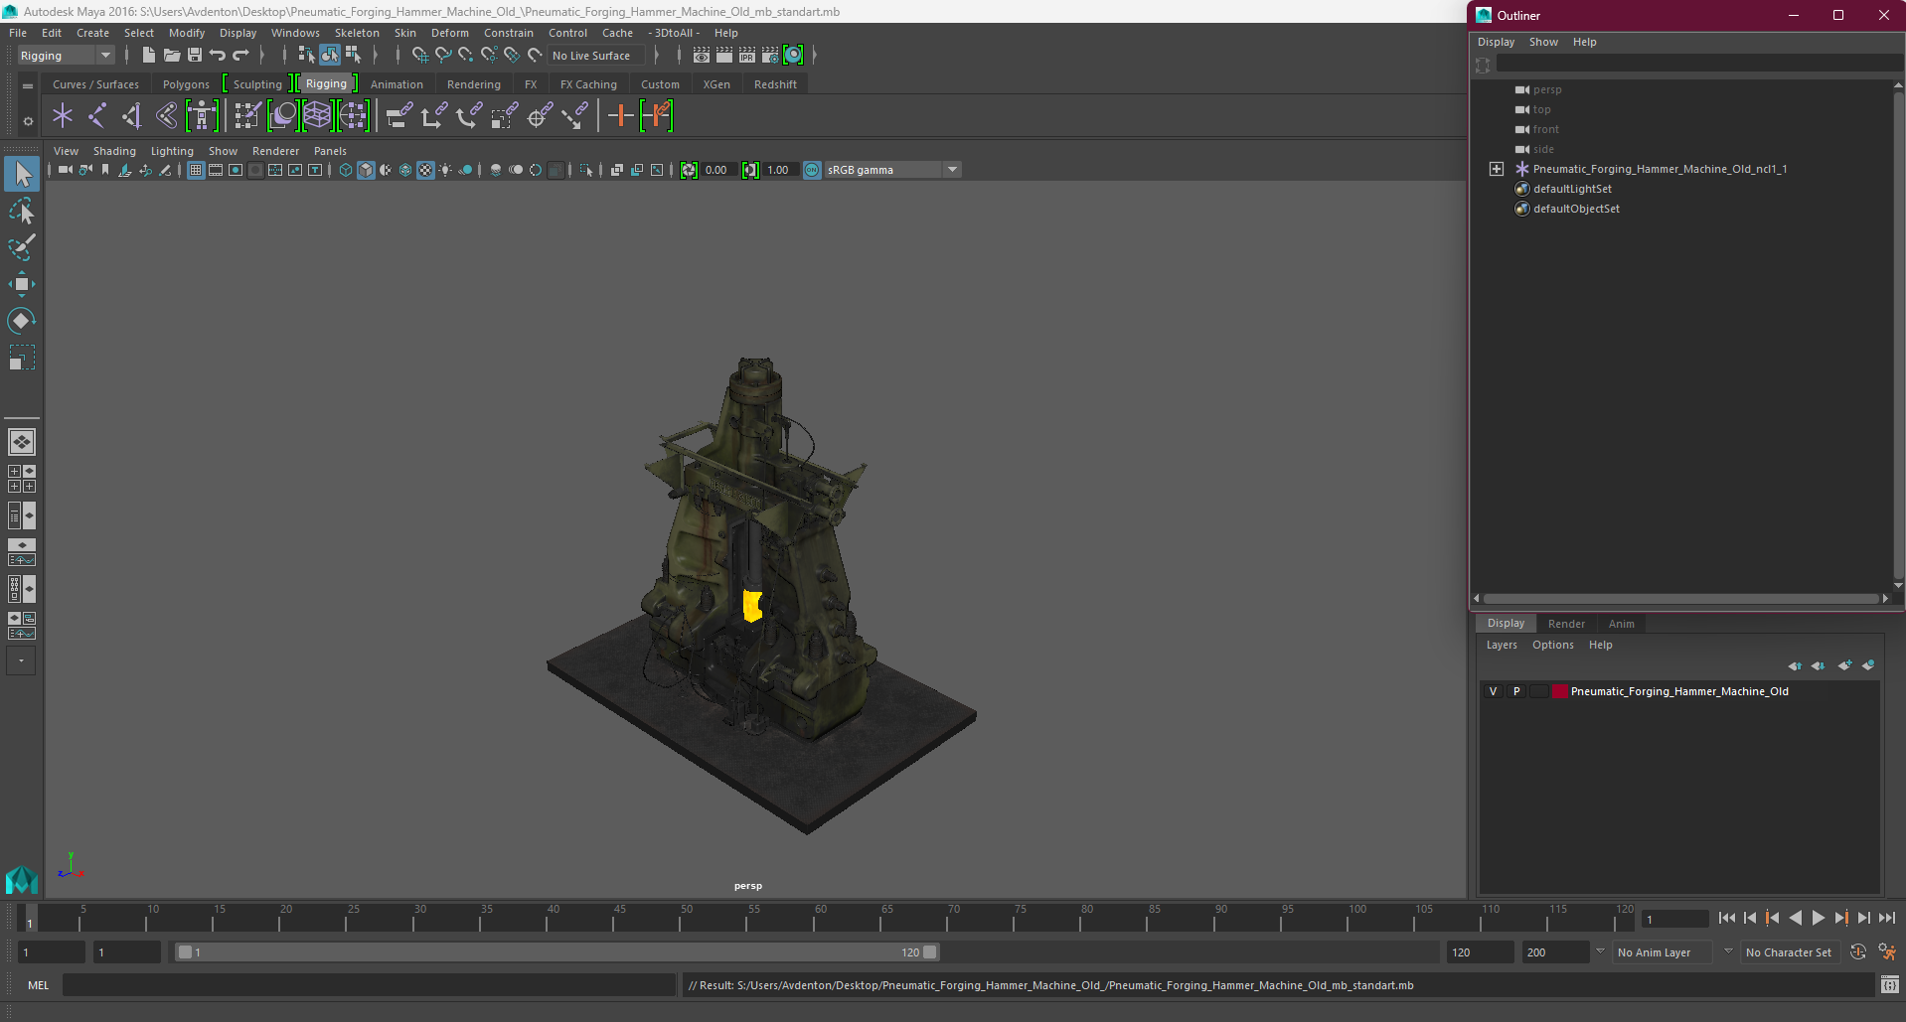
Task: Save the scene with the disk icon
Action: click(x=195, y=56)
